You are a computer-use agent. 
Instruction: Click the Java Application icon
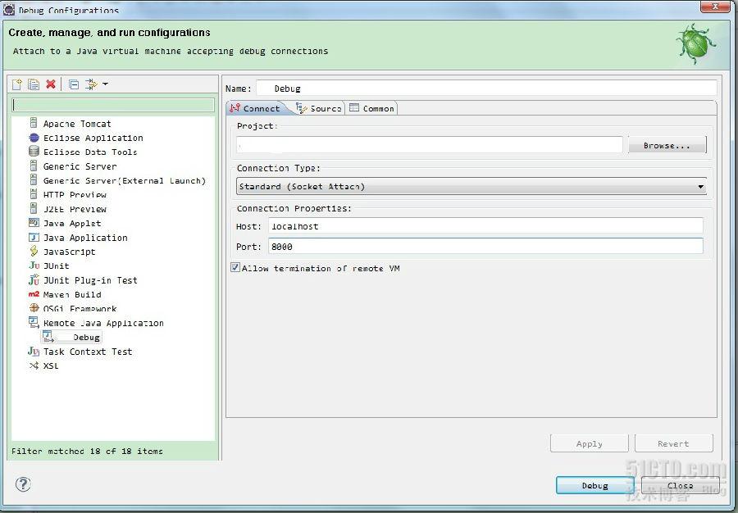tap(34, 237)
